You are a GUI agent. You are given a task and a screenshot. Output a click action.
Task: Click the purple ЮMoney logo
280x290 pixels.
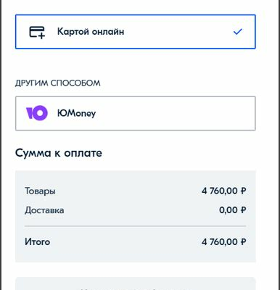37,113
